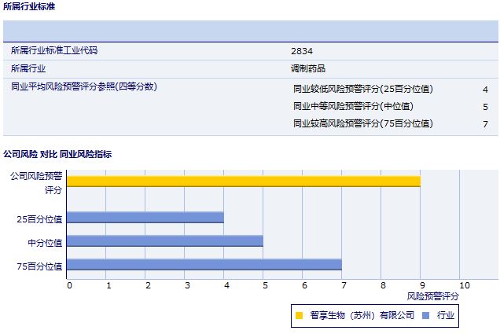Viewport: 500px width, 334px height.
Task: Click the 调制药品 industry value
Action: 308,68
